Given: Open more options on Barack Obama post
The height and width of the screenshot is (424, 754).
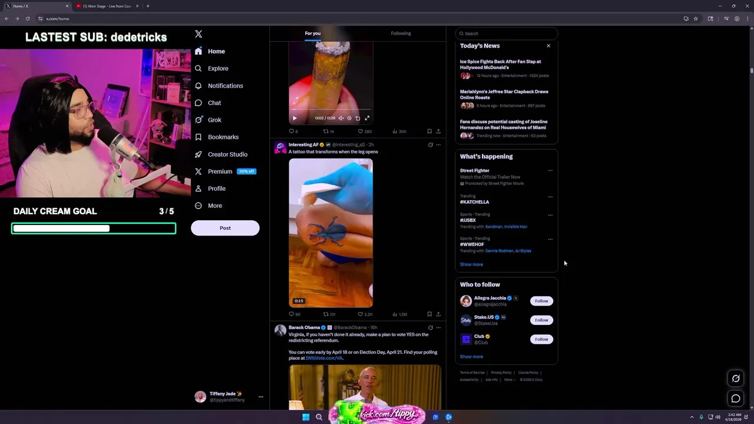Looking at the screenshot, I should (438, 327).
